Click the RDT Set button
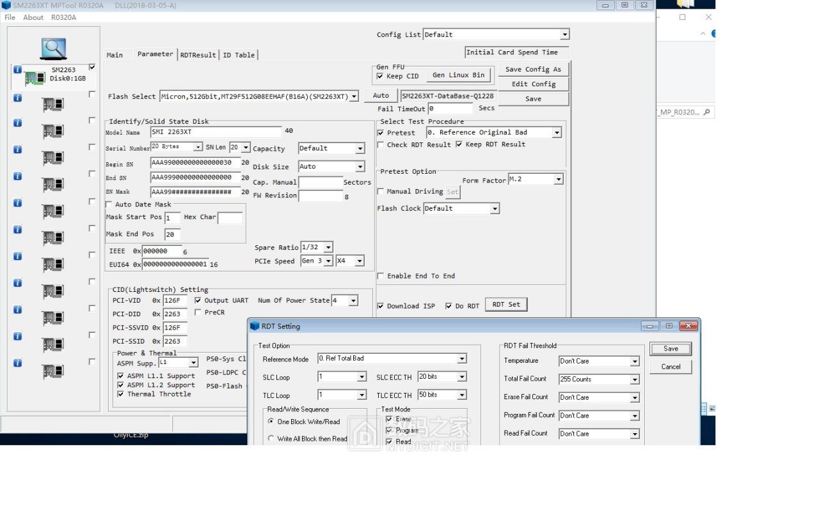 [x=506, y=305]
